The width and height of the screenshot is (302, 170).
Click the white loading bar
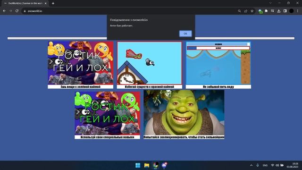(x=151, y=38)
